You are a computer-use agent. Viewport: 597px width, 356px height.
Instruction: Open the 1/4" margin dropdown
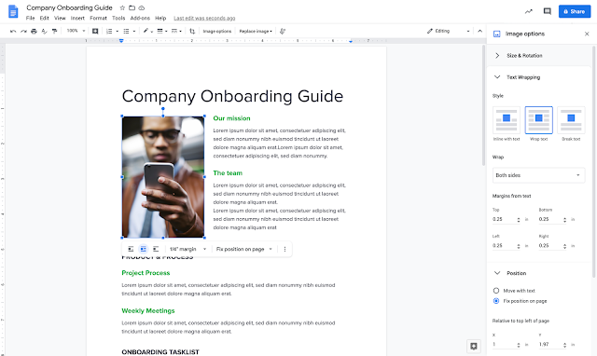pyautogui.click(x=187, y=249)
